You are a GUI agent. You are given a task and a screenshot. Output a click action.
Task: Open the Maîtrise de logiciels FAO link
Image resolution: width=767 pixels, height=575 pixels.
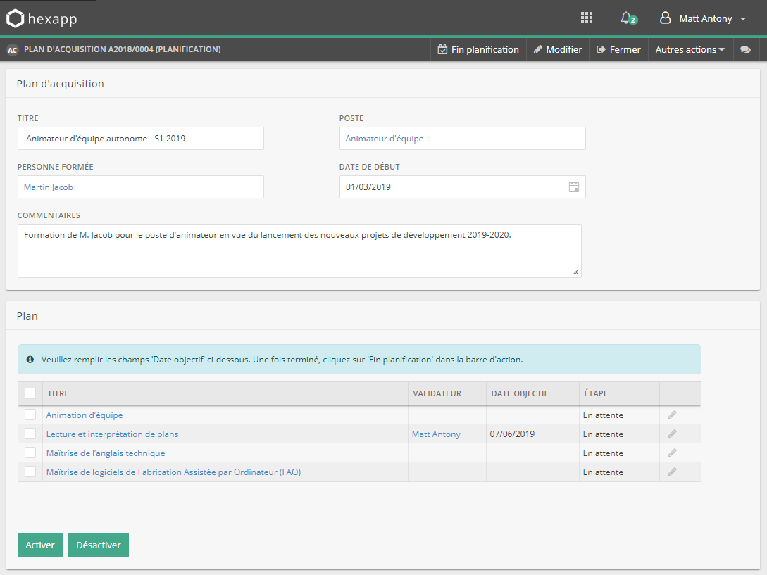(174, 472)
